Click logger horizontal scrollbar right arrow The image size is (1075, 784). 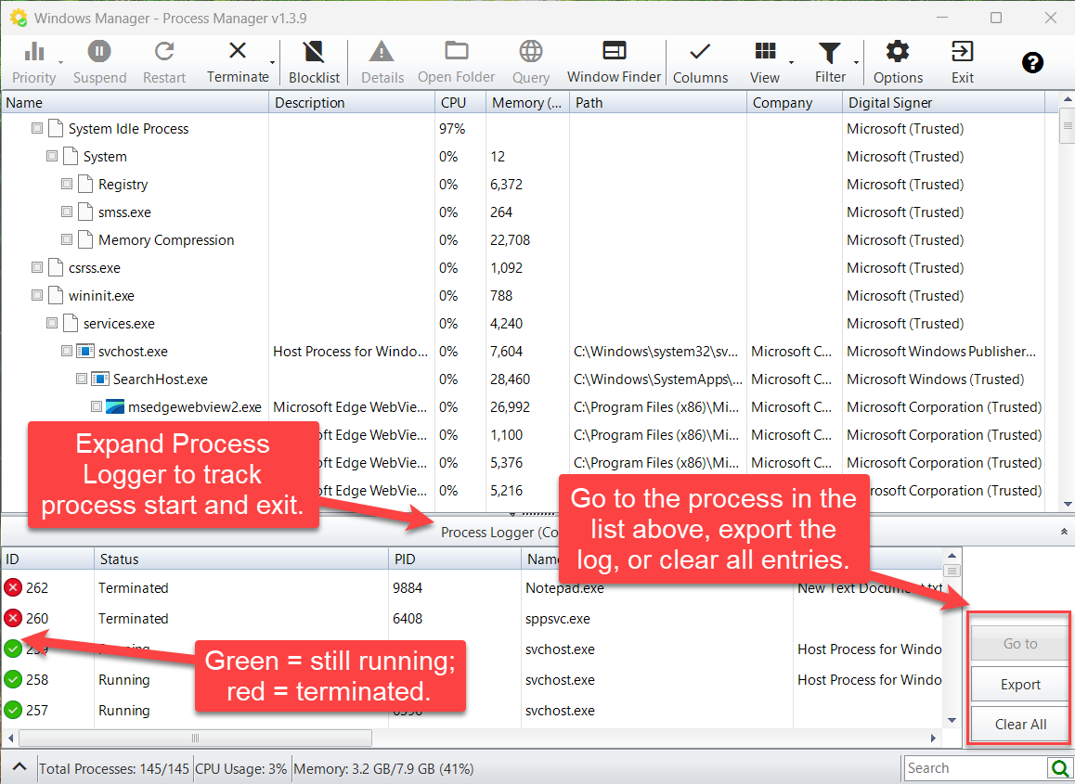[x=933, y=739]
